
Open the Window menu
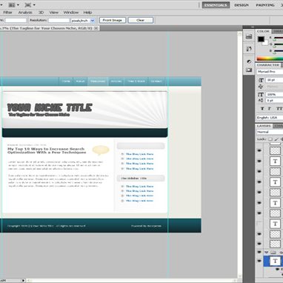(x=71, y=13)
